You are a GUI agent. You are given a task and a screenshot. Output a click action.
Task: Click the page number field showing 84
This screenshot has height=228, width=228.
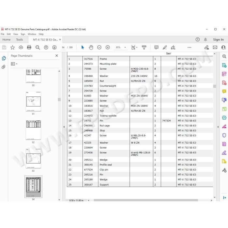coord(63,48)
